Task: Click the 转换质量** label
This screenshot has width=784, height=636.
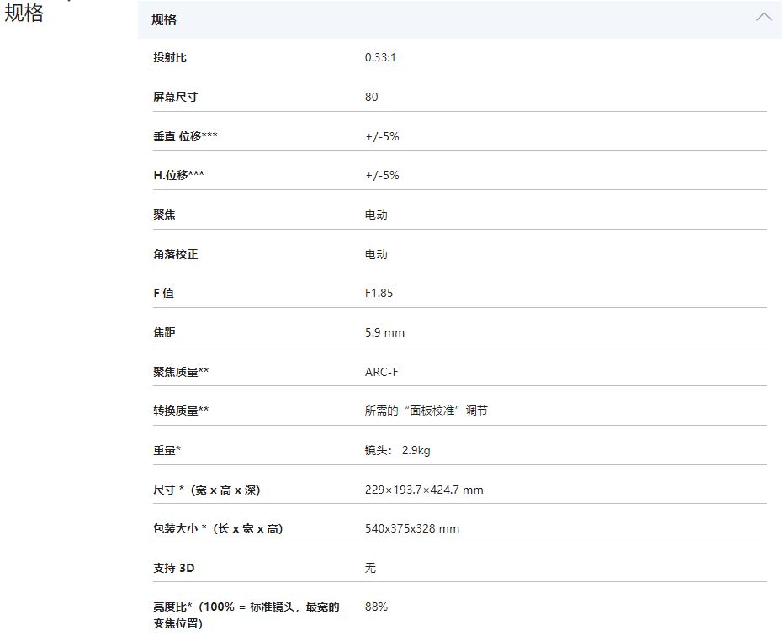Action: coord(181,411)
